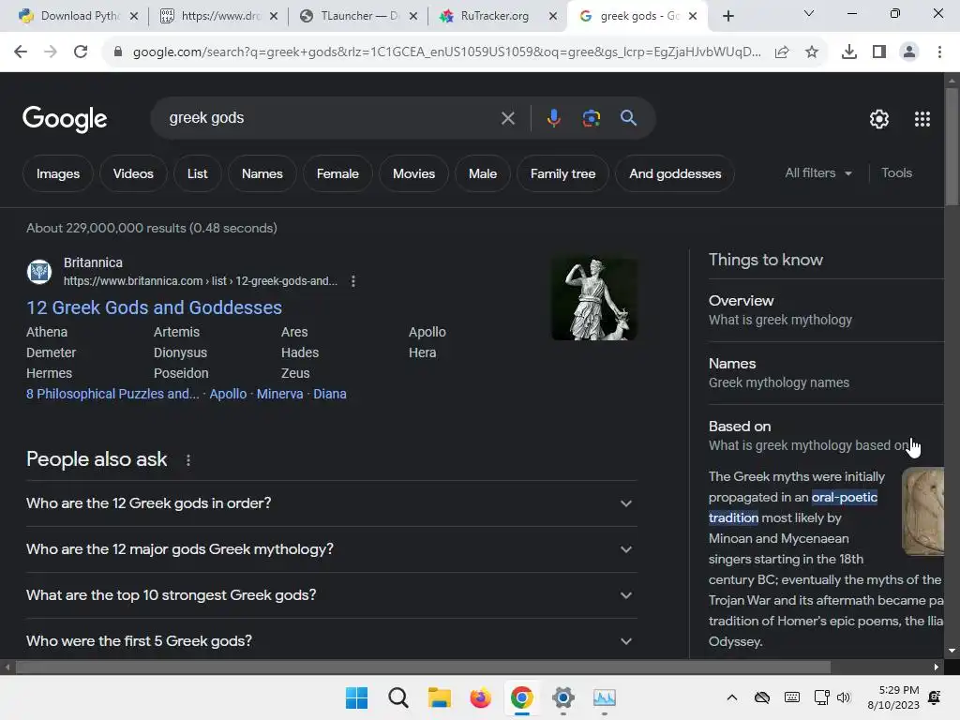Viewport: 960px width, 720px height.
Task: Click the browser address bar URL
Action: [x=446, y=52]
